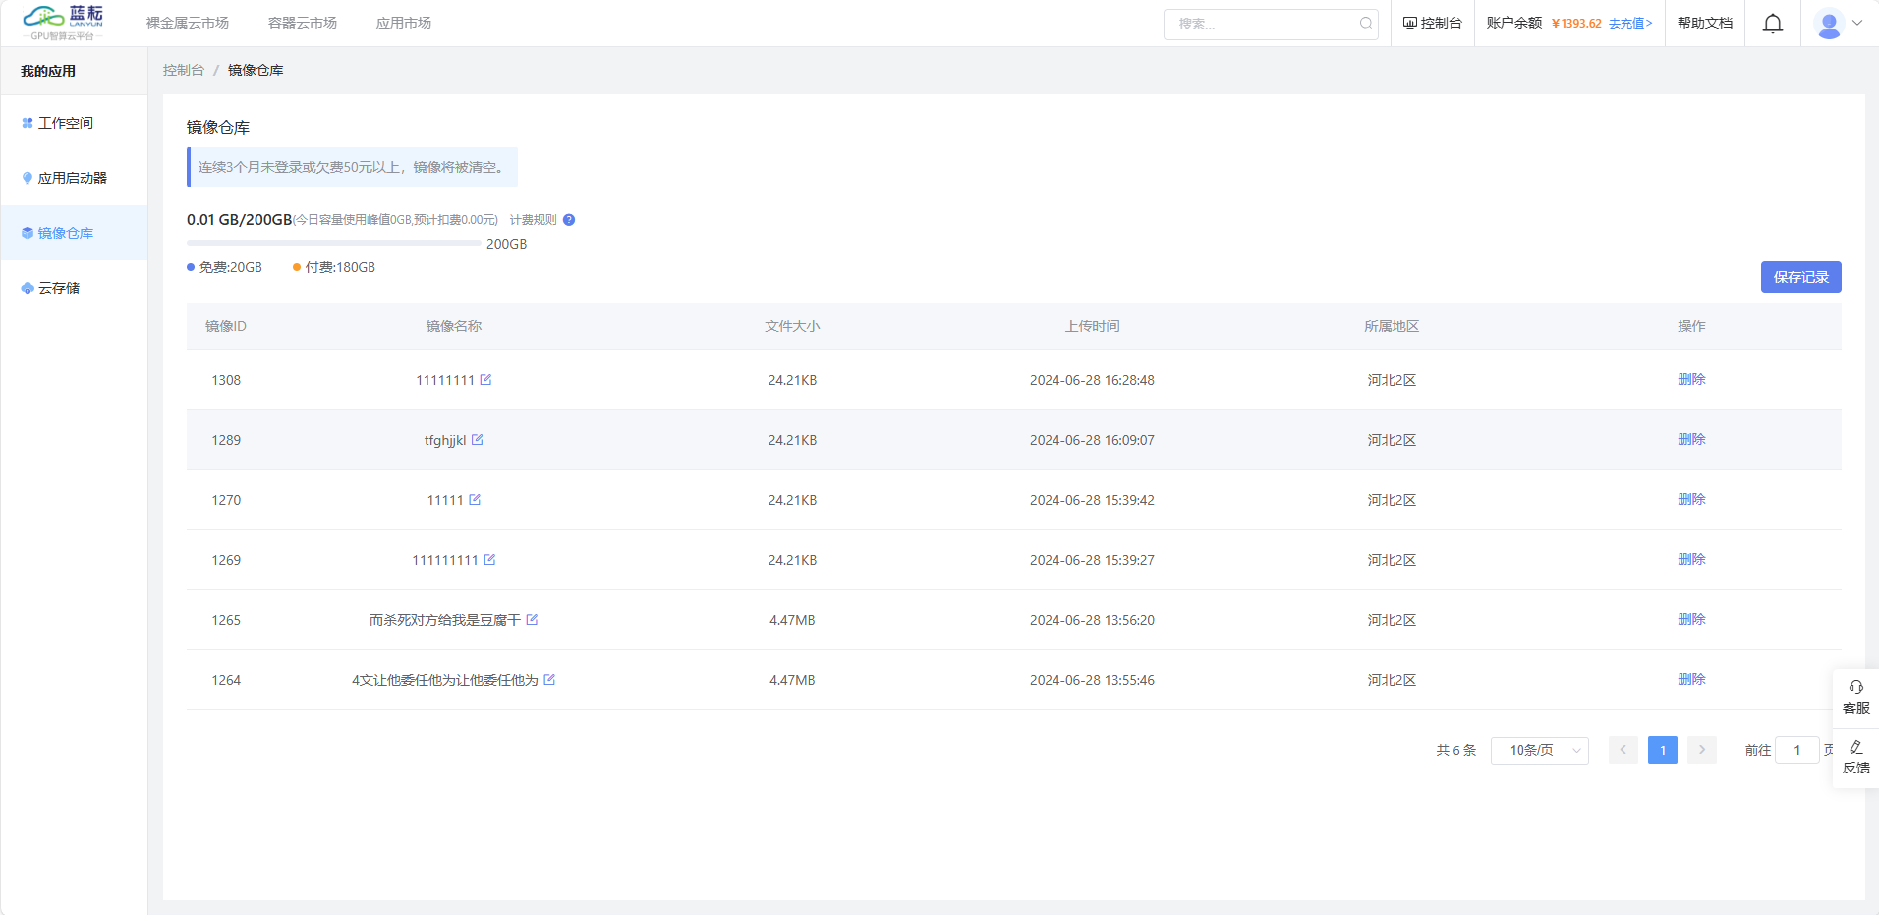Image resolution: width=1879 pixels, height=915 pixels.
Task: Click the 去充值 recharge link
Action: coord(1630,24)
